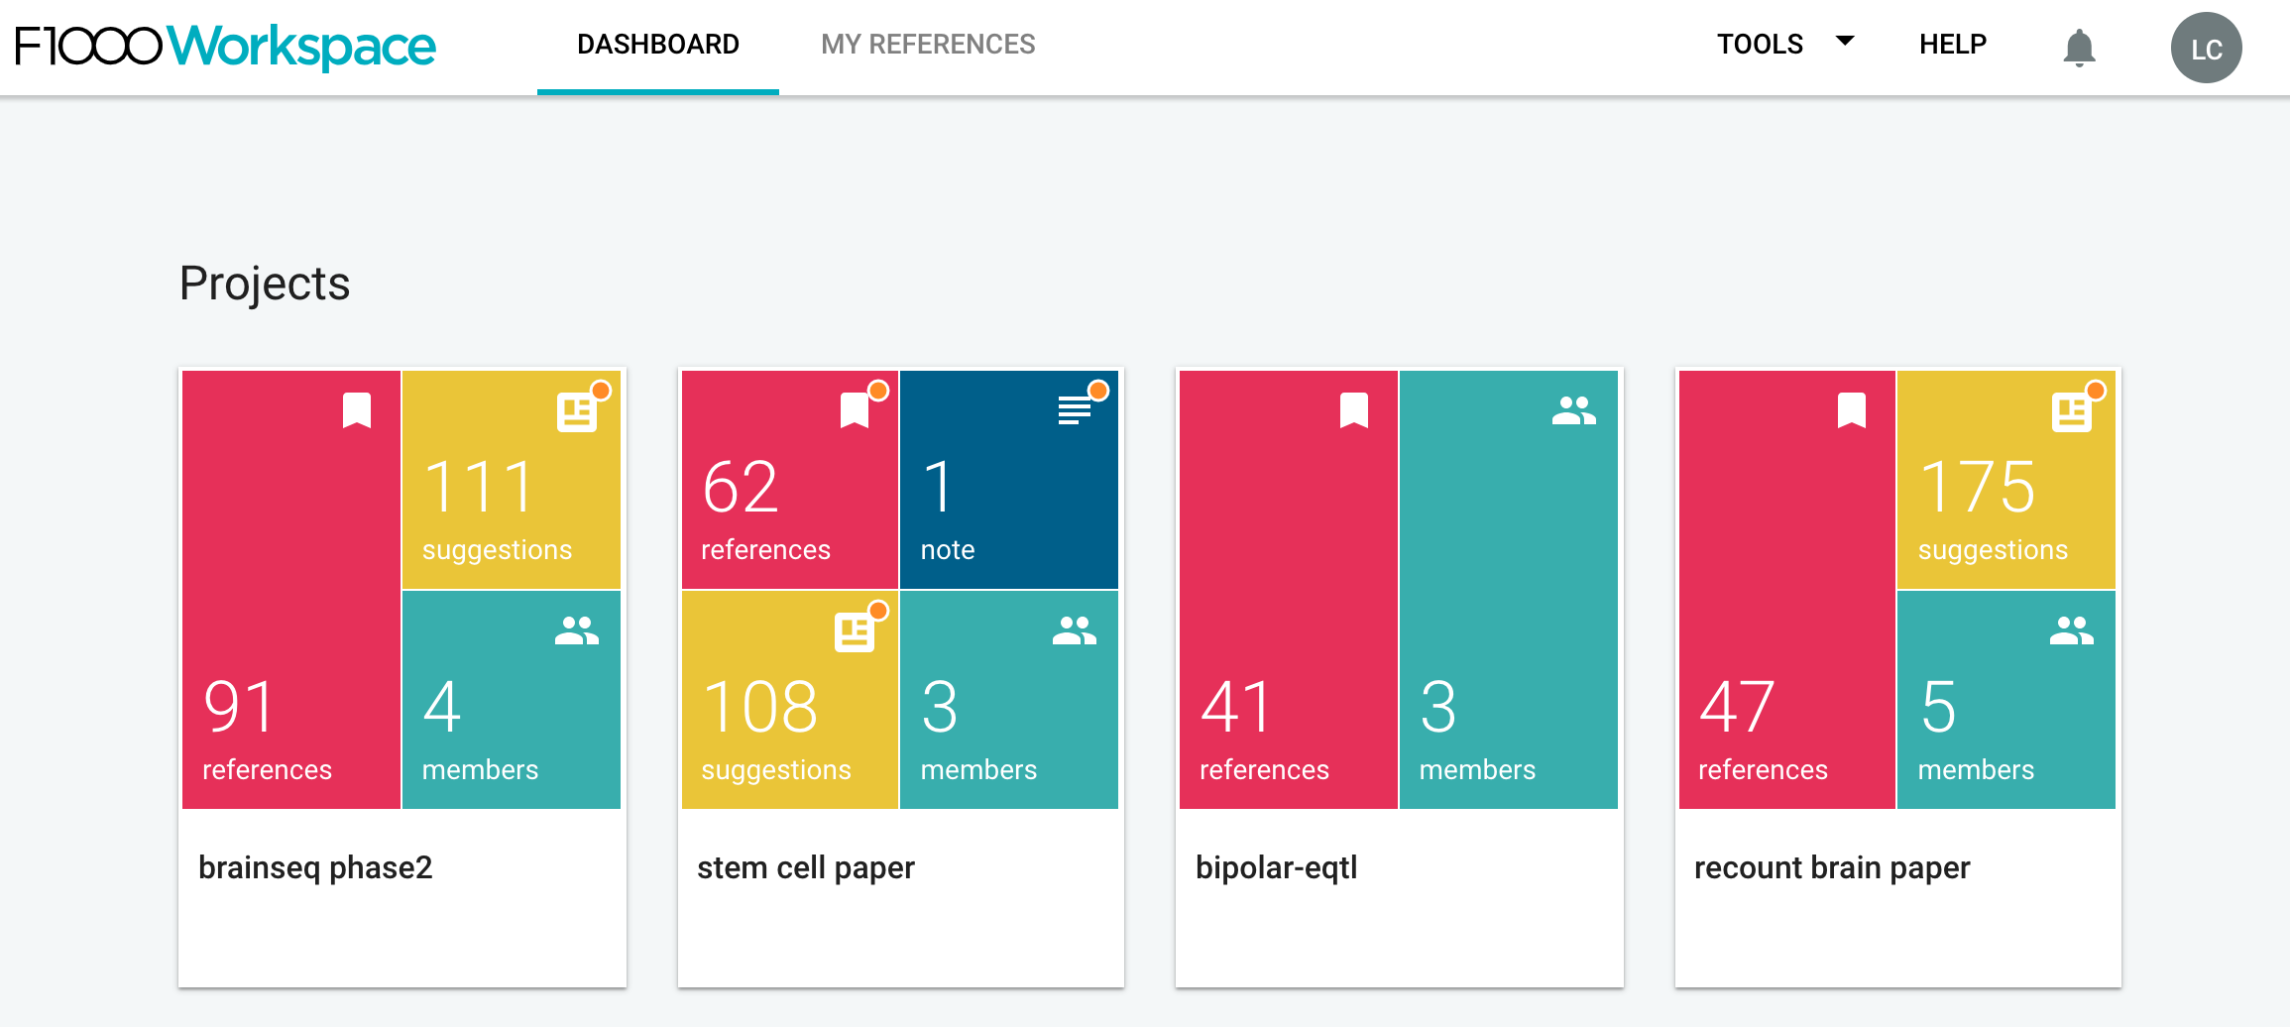Open 108 suggestions yellow tile in stem cell paper
The image size is (2290, 1027).
coord(790,700)
